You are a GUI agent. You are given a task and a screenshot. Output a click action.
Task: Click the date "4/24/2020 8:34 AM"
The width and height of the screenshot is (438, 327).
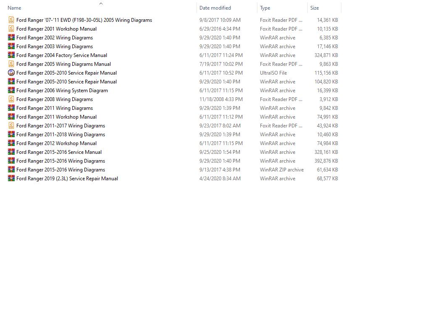220,179
